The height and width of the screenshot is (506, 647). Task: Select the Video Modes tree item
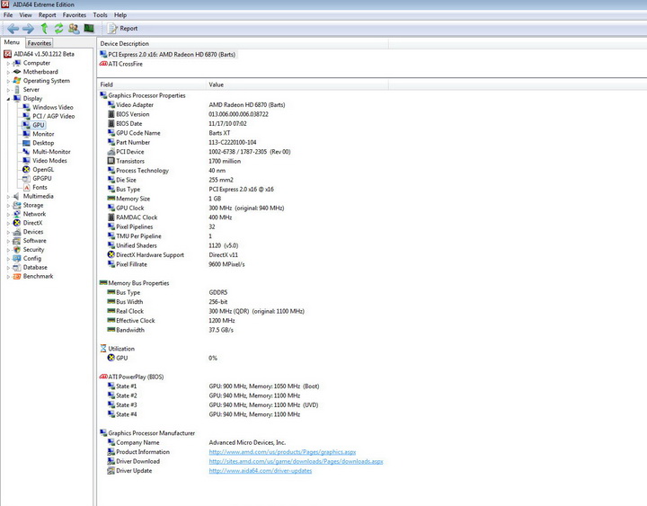[49, 161]
